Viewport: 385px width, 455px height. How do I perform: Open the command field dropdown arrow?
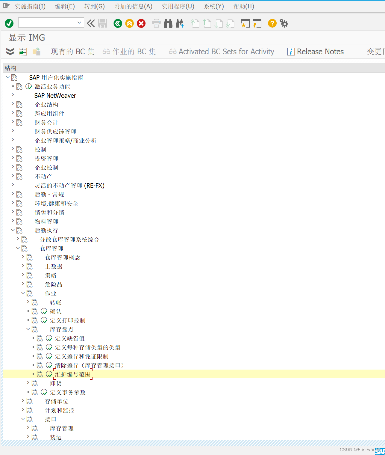point(79,22)
